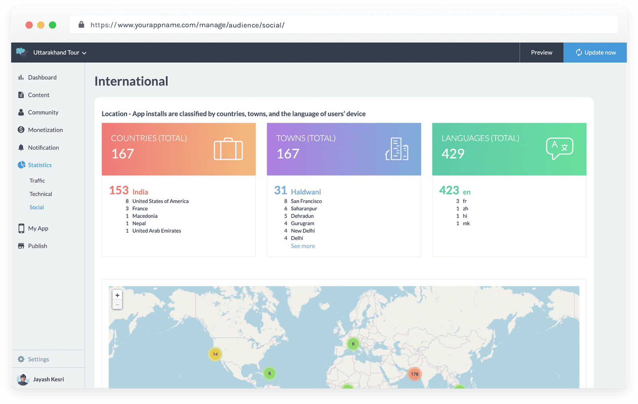The height and width of the screenshot is (404, 638).
Task: Click the Publish store icon
Action: pyautogui.click(x=21, y=246)
